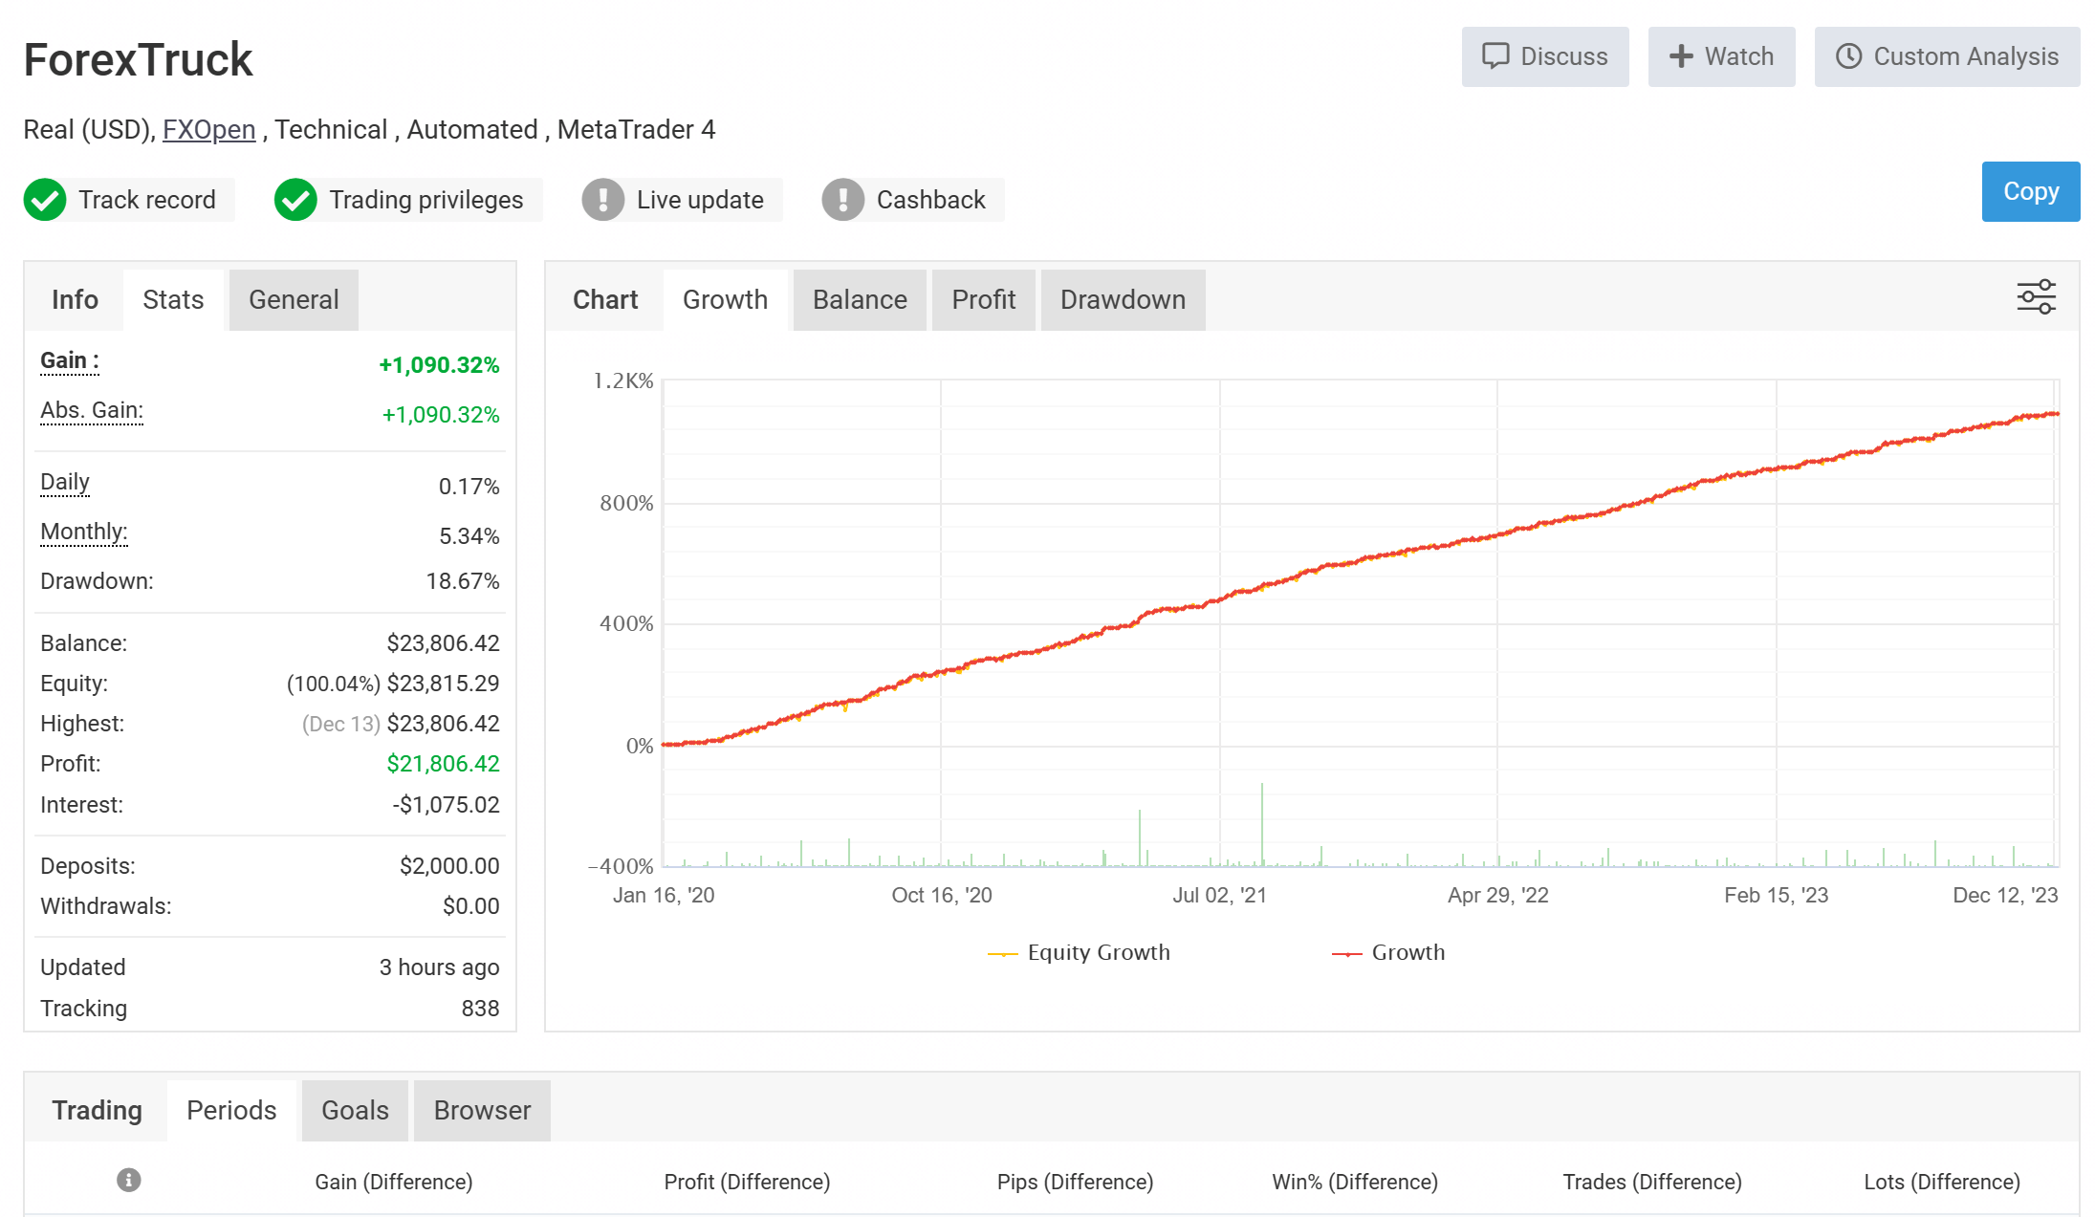
Task: Open chart settings sliders icon
Action: (2036, 297)
